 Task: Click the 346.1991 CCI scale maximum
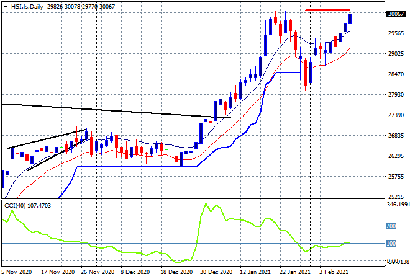point(398,205)
